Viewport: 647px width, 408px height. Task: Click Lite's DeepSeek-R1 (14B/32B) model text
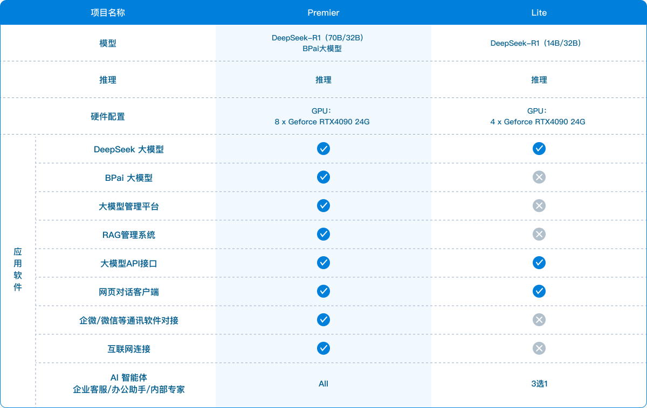(539, 43)
